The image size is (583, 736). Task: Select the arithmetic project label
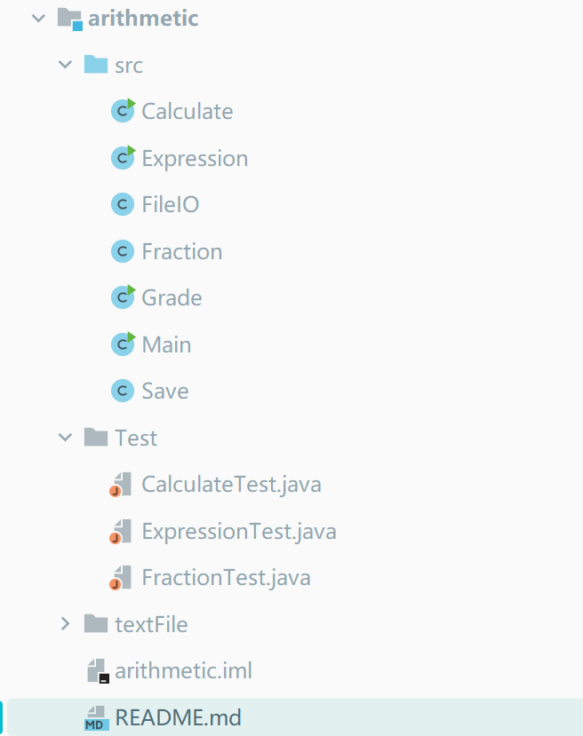tap(143, 18)
